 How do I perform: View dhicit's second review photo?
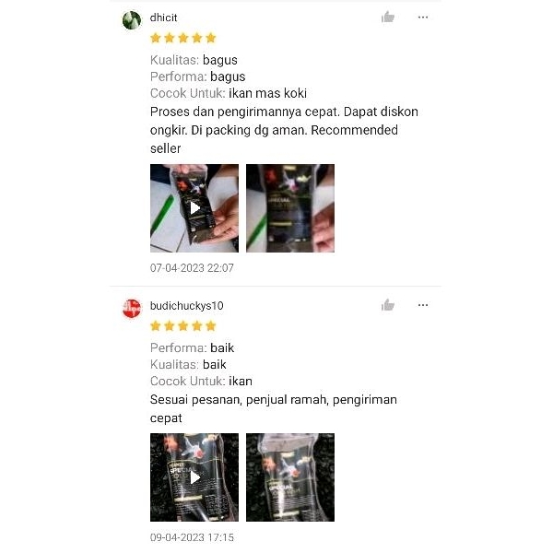click(x=290, y=208)
